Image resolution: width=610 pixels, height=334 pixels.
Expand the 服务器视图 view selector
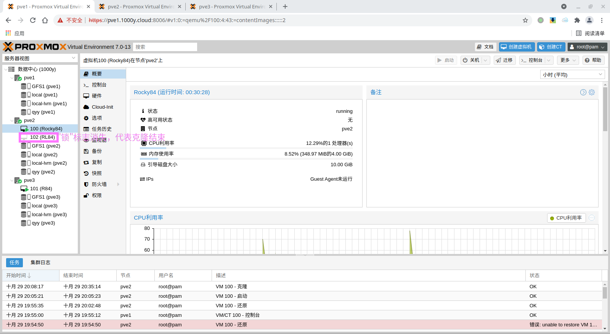pyautogui.click(x=40, y=58)
